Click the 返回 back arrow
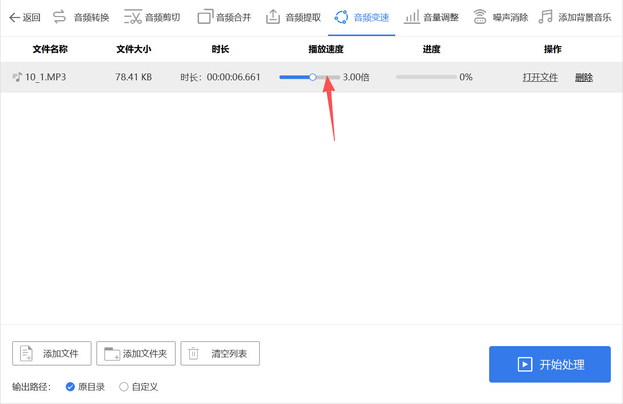Screen dimensions: 623x404 [24, 17]
